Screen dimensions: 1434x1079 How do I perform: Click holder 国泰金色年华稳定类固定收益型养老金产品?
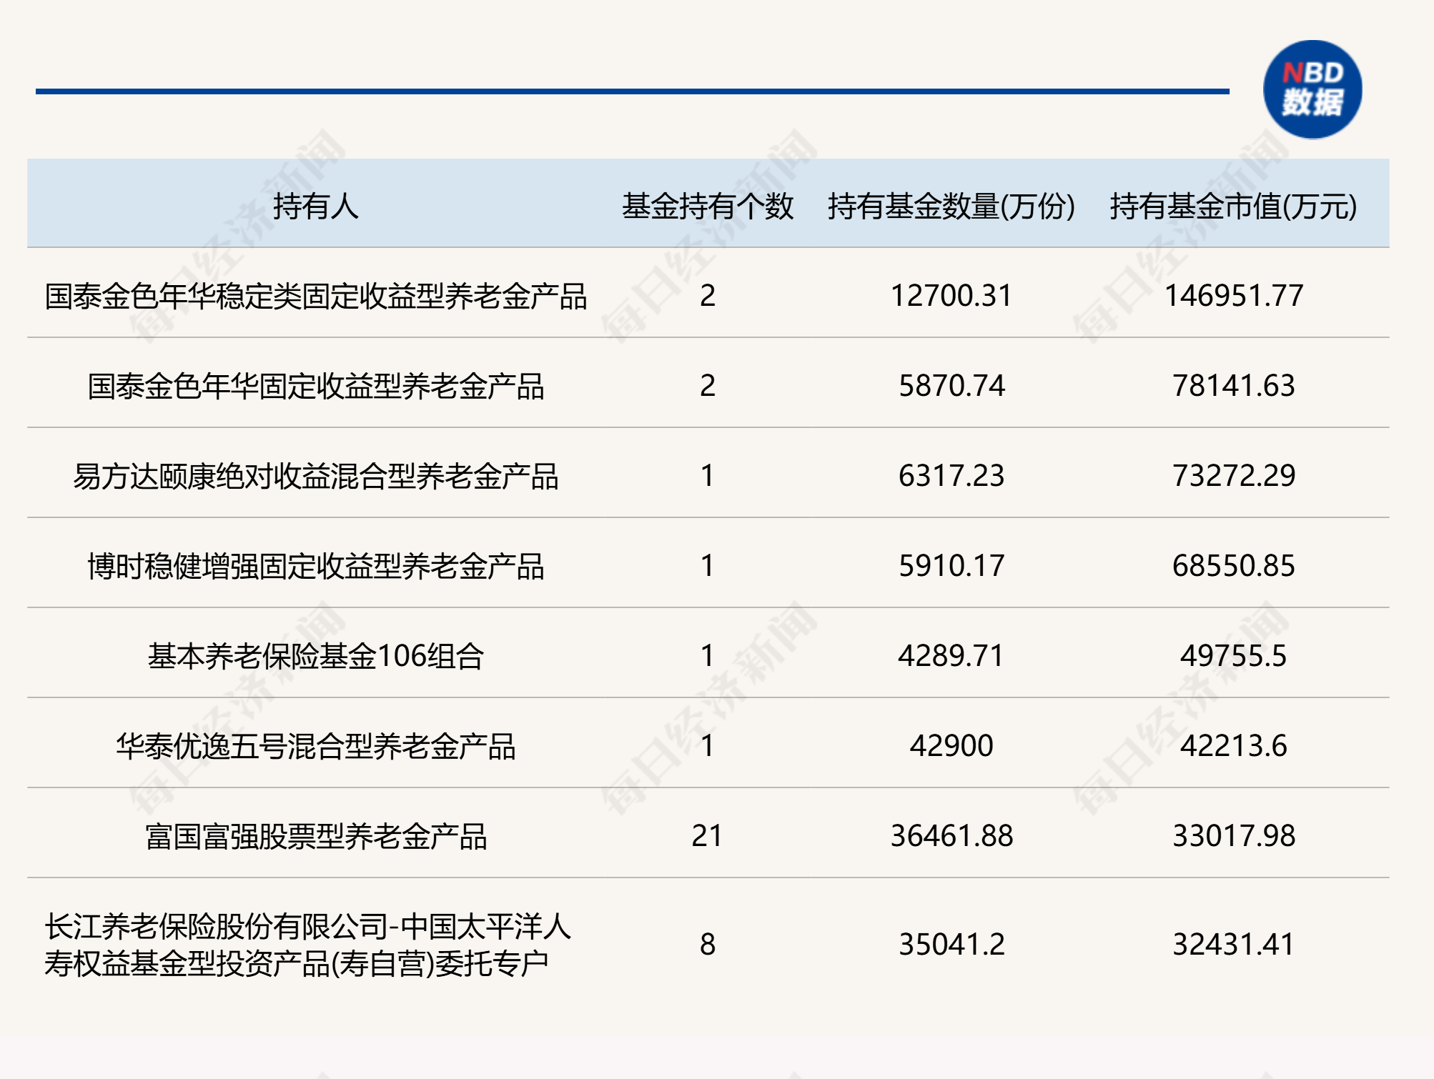coord(315,296)
